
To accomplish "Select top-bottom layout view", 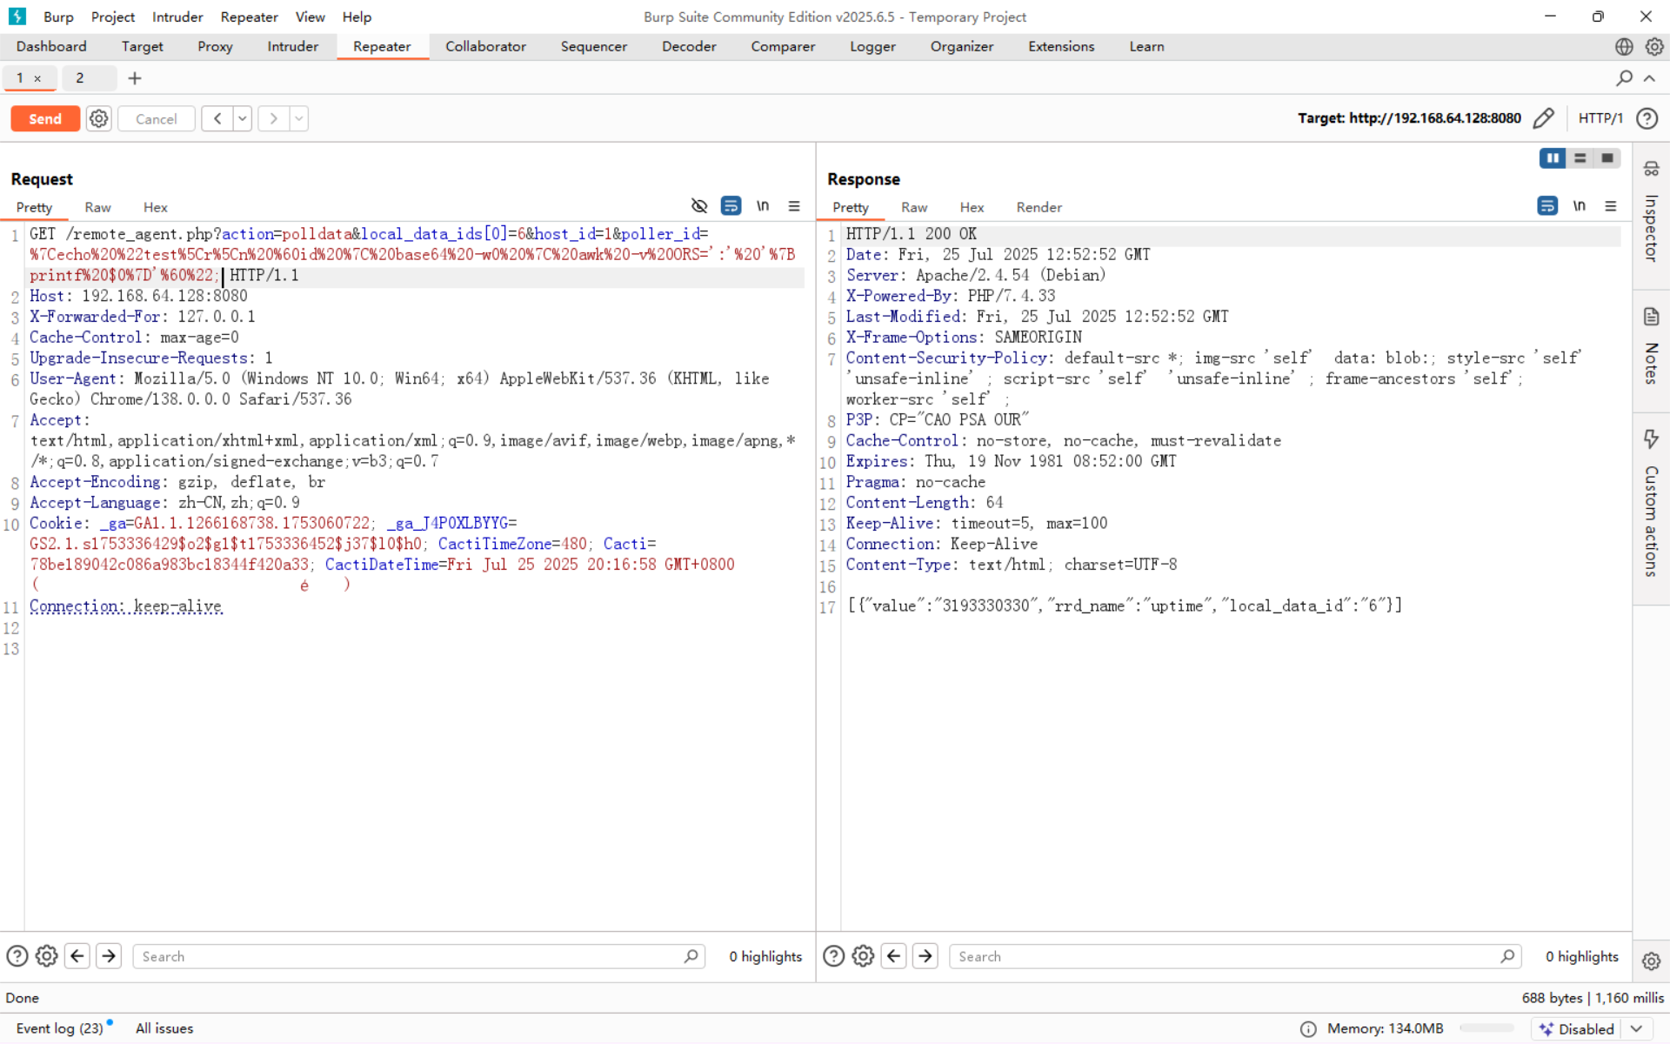I will [x=1580, y=158].
